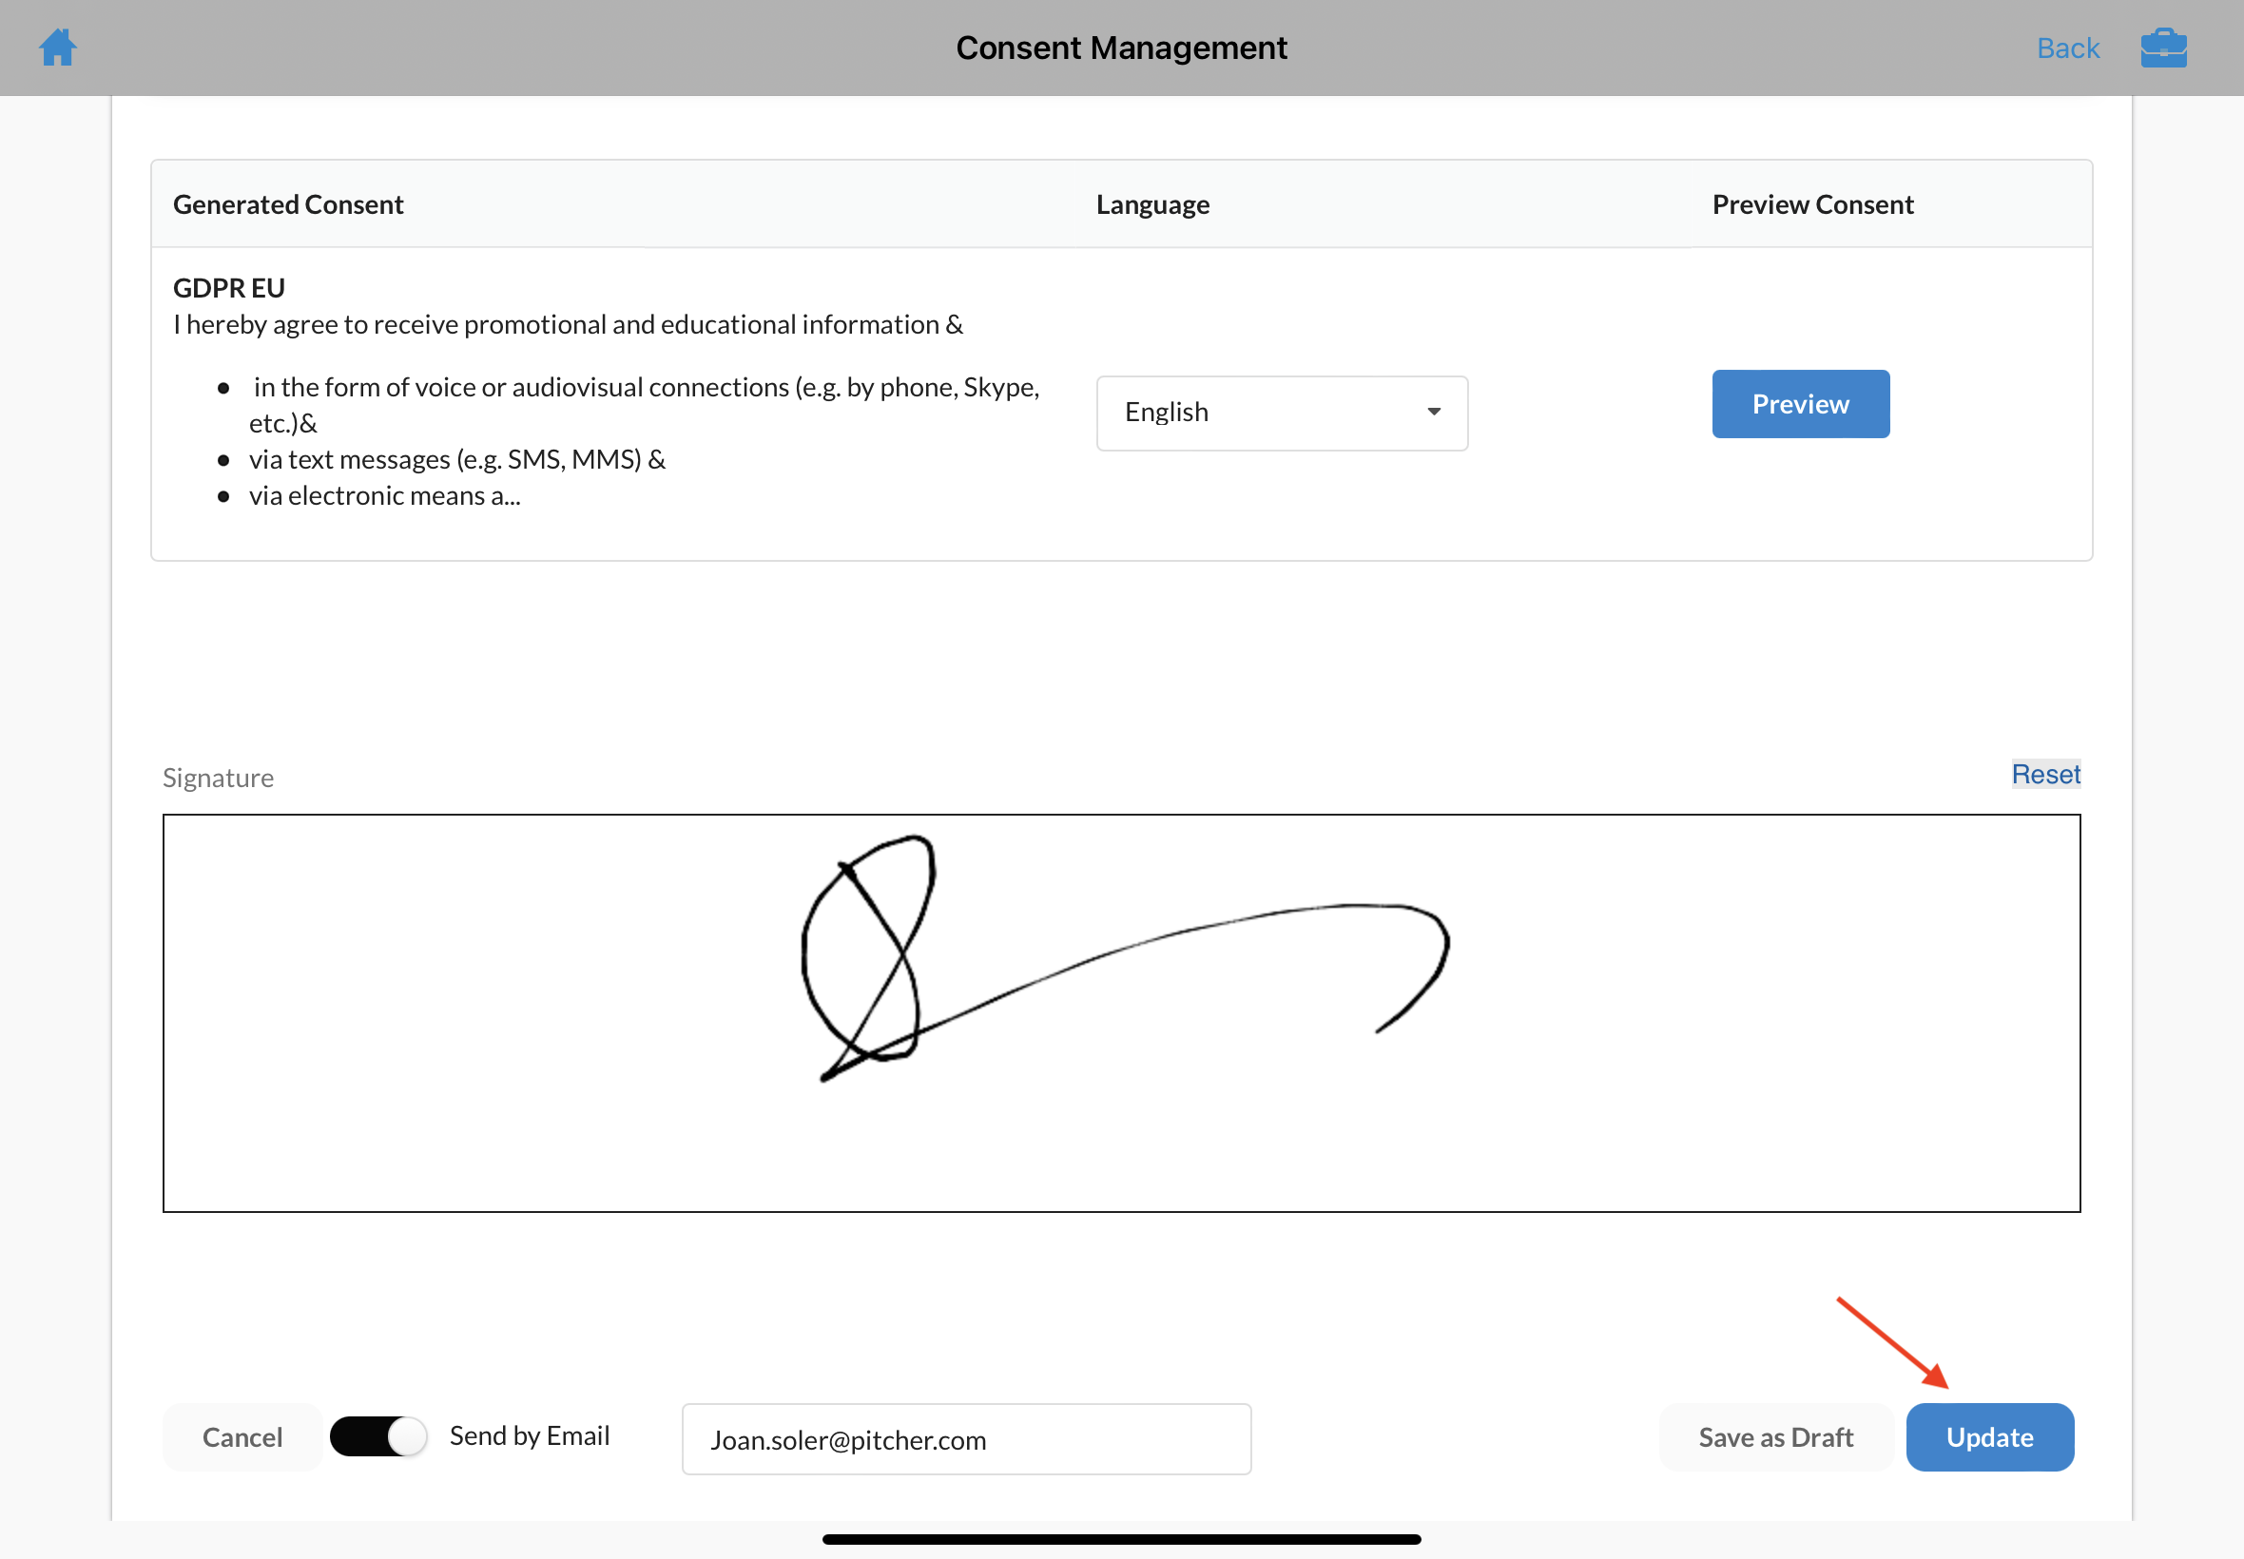Cancel the consent form
The image size is (2244, 1559).
point(242,1437)
